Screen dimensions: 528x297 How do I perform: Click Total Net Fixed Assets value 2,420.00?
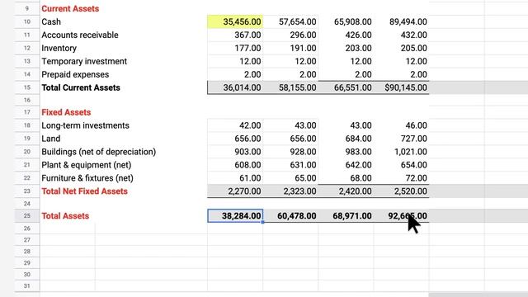pyautogui.click(x=356, y=191)
